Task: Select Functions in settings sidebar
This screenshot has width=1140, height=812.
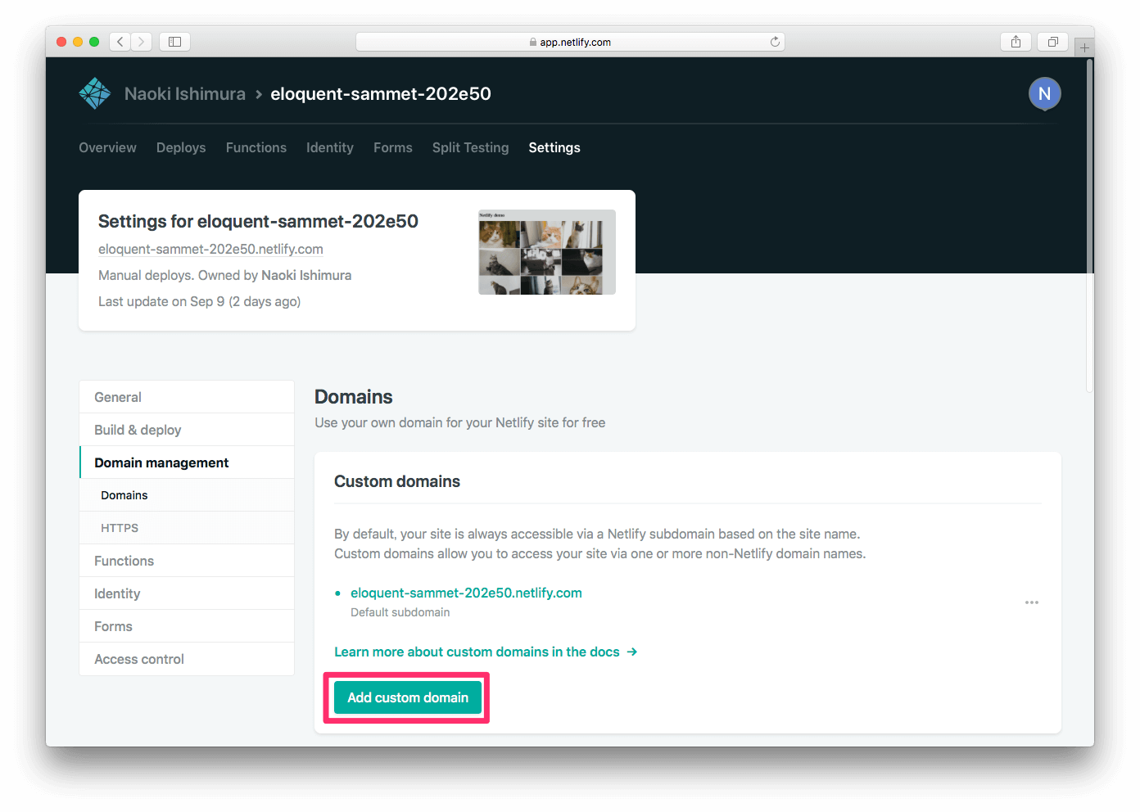Action: point(187,561)
